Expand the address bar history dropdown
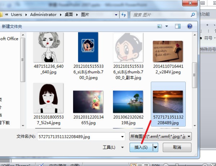This screenshot has width=216, height=166. click(116, 15)
